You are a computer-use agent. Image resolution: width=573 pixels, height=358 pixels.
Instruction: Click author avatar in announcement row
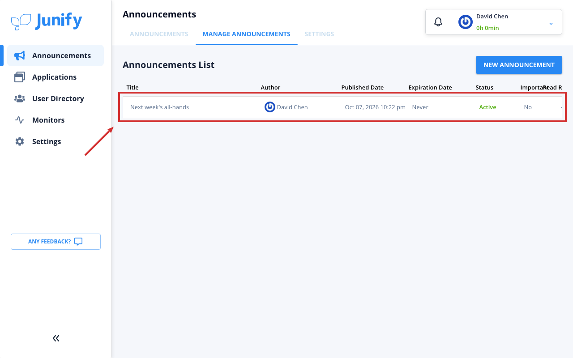click(270, 107)
